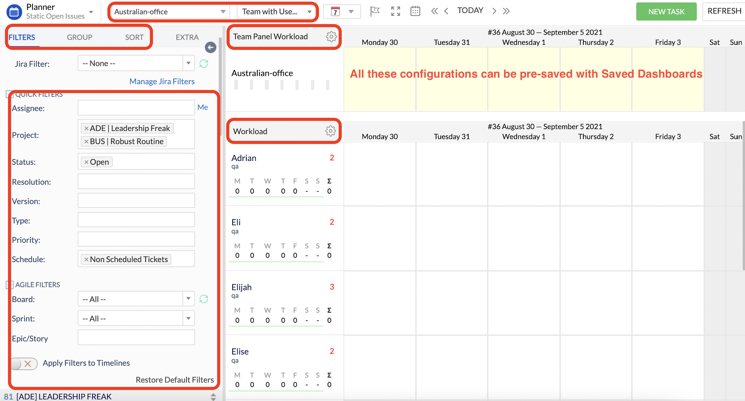This screenshot has height=401, width=745.
Task: Open Team Panel Workload gear settings
Action: click(x=331, y=36)
